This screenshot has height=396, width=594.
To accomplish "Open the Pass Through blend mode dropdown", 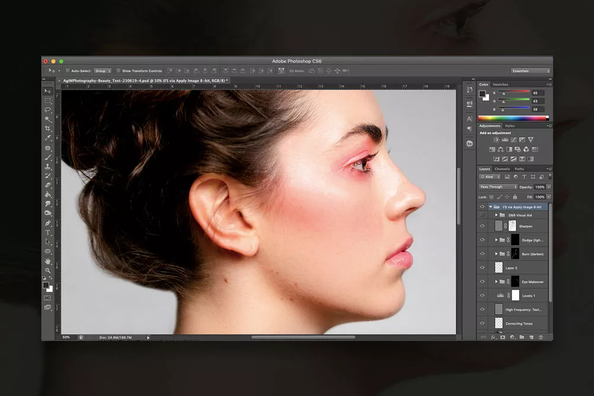I will pos(498,187).
